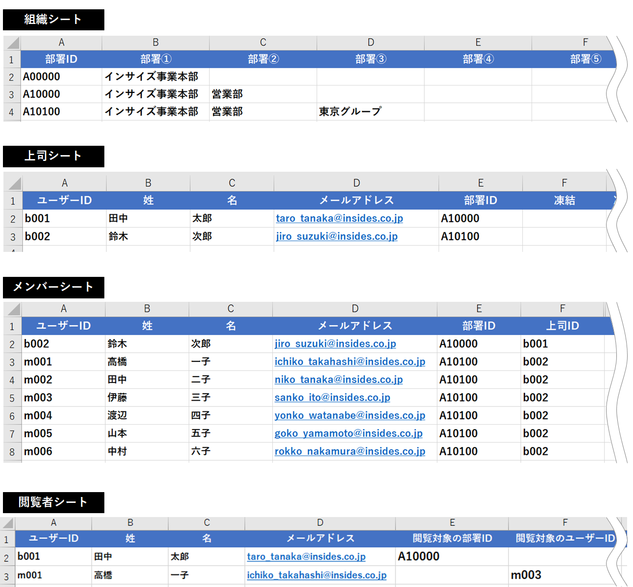Open the jiro_suzuki@insides.co.jp link in 上司シート

coord(337,236)
